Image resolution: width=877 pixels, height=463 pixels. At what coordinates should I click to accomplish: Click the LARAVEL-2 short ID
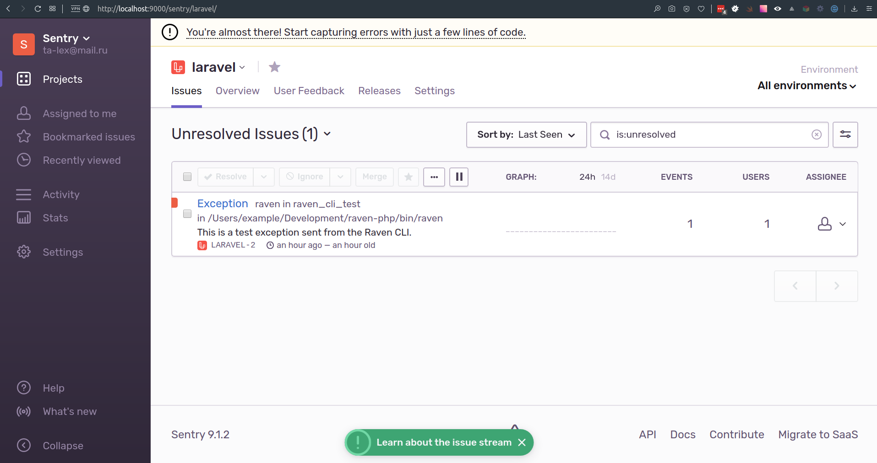click(x=233, y=245)
